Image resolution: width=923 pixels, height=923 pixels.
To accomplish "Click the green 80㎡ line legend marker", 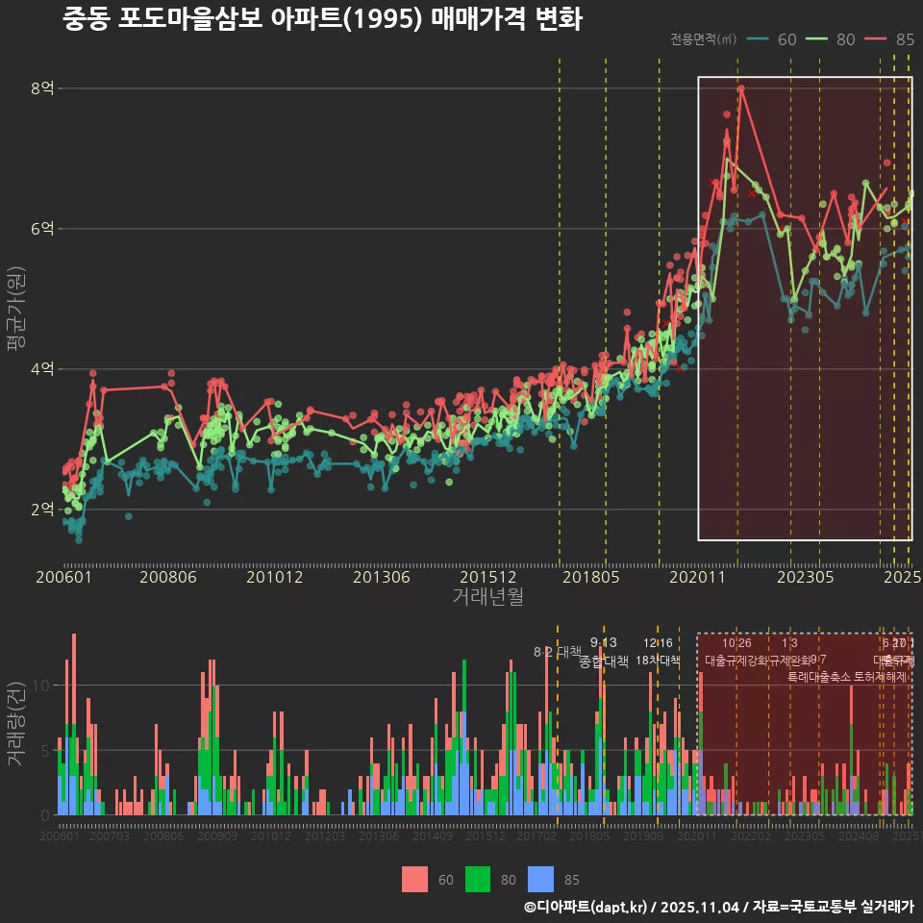I will pyautogui.click(x=817, y=39).
